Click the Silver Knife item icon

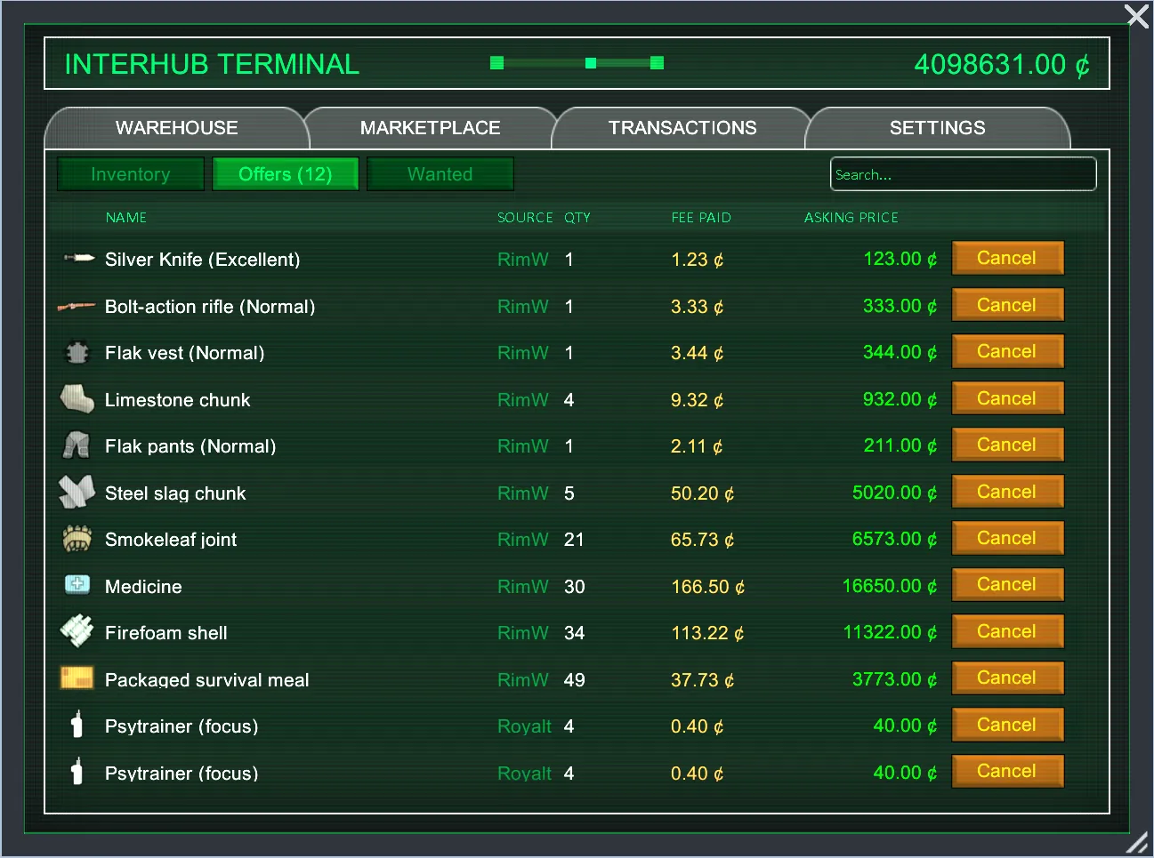pyautogui.click(x=78, y=259)
